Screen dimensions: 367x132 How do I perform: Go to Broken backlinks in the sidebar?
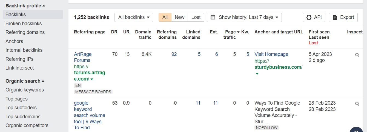24,24
